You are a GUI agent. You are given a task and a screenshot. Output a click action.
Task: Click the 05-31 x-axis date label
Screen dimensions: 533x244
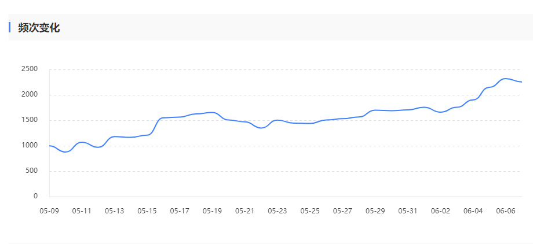pyautogui.click(x=408, y=211)
